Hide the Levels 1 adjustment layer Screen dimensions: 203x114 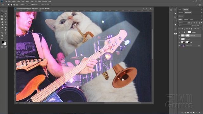click(x=179, y=32)
